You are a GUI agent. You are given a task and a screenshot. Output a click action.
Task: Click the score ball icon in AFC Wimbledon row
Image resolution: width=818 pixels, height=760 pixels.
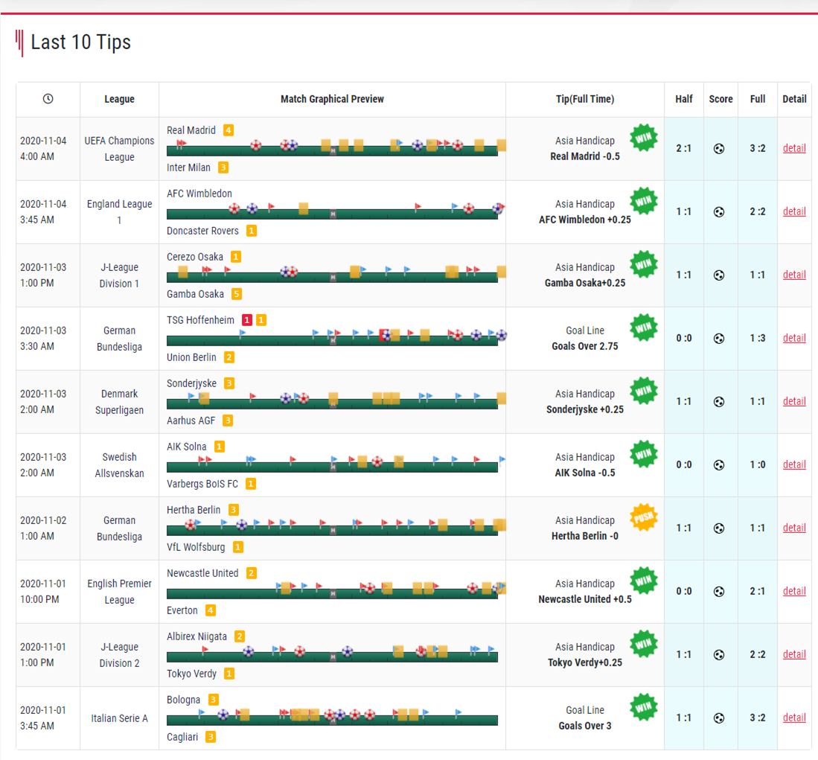point(719,212)
